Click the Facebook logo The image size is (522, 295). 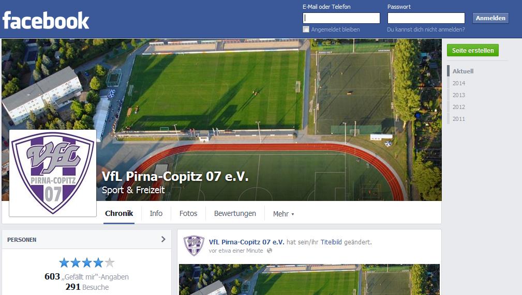[46, 20]
